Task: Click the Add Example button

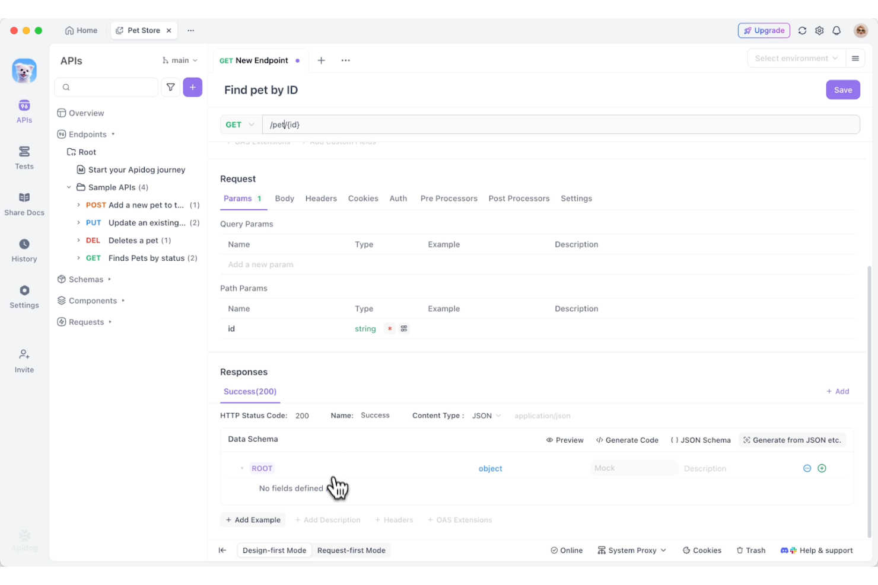Action: point(253,520)
